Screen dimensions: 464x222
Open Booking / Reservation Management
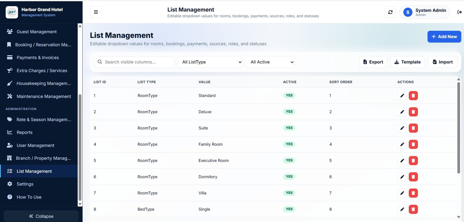click(39, 45)
